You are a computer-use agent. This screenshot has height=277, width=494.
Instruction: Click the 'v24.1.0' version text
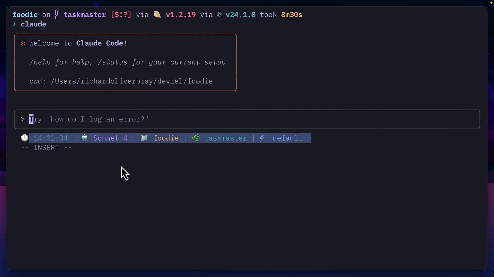click(241, 15)
